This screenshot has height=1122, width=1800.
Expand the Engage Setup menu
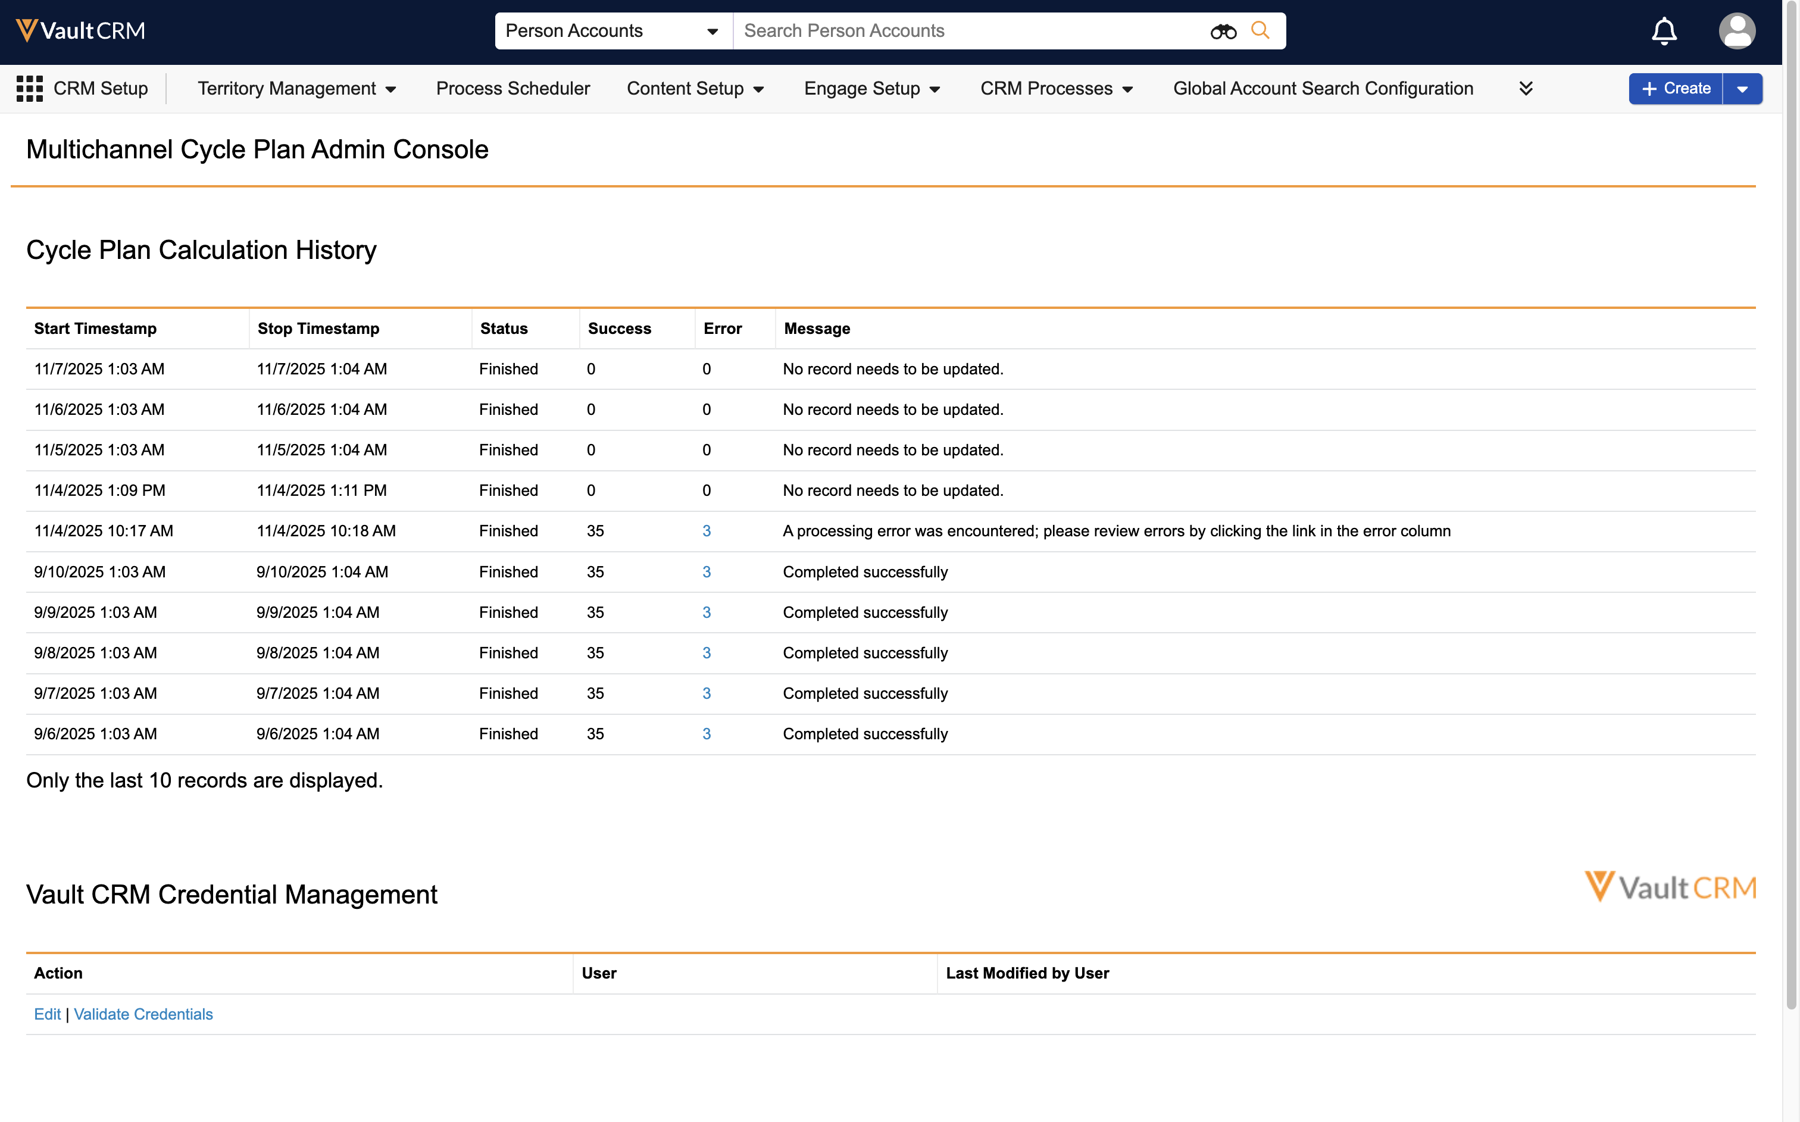[872, 88]
